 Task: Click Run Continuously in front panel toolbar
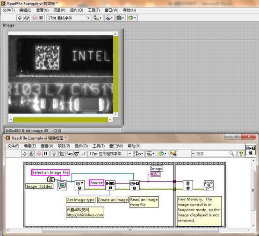pyautogui.click(x=27, y=18)
